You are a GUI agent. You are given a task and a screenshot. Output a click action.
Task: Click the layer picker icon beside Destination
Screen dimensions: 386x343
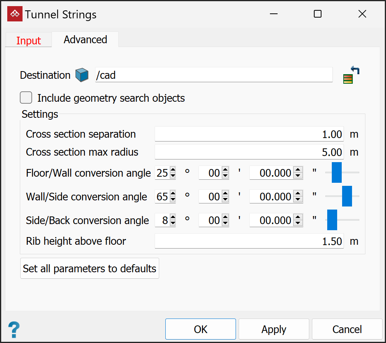click(351, 75)
